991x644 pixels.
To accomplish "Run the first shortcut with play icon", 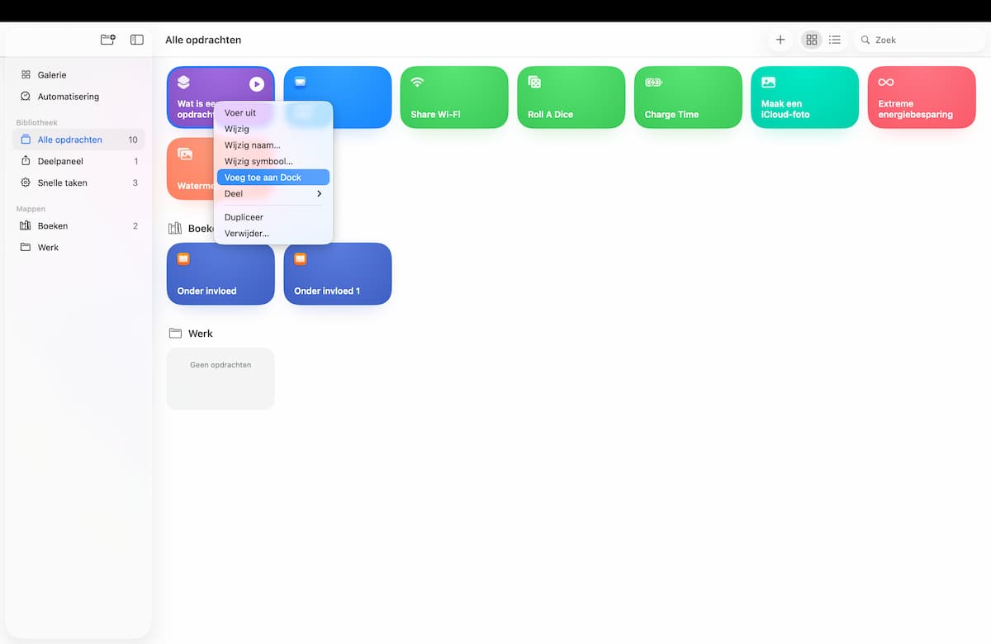I will tap(257, 83).
